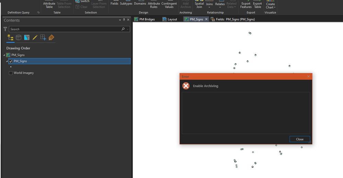Click the empty error message box
The width and height of the screenshot is (343, 178).
[246, 113]
